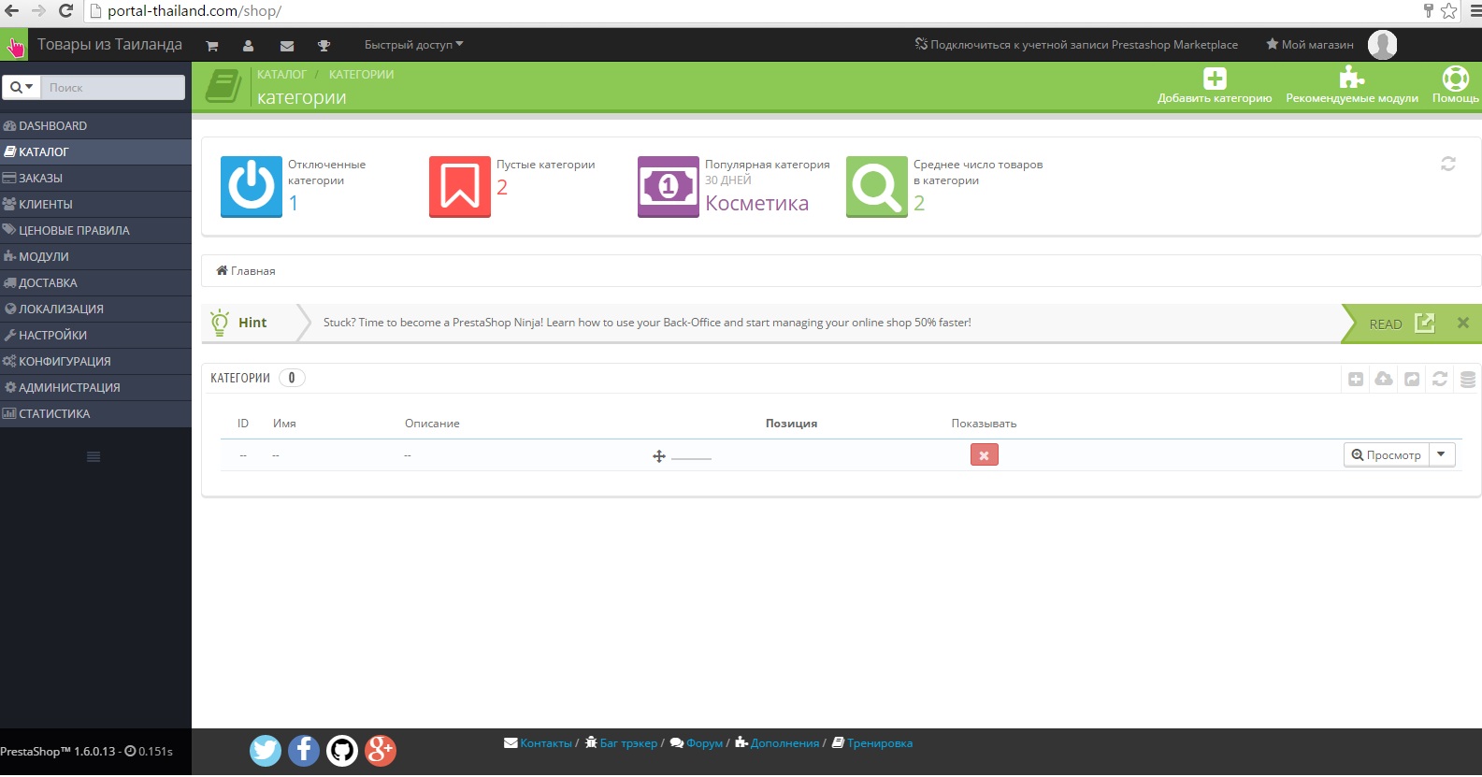Open Статистика in the sidebar

click(95, 413)
